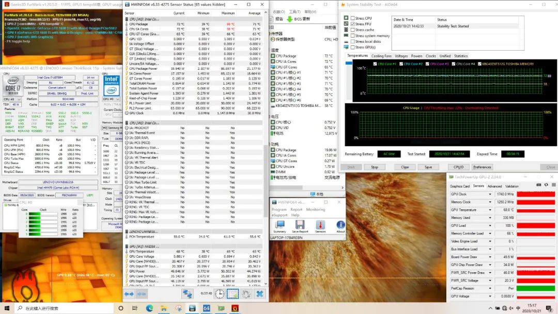Click the Summary icon in HWiNFO64
Image resolution: width=558 pixels, height=314 pixels.
(280, 225)
